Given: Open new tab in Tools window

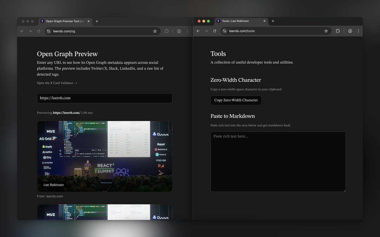Looking at the screenshot, I should [x=273, y=21].
